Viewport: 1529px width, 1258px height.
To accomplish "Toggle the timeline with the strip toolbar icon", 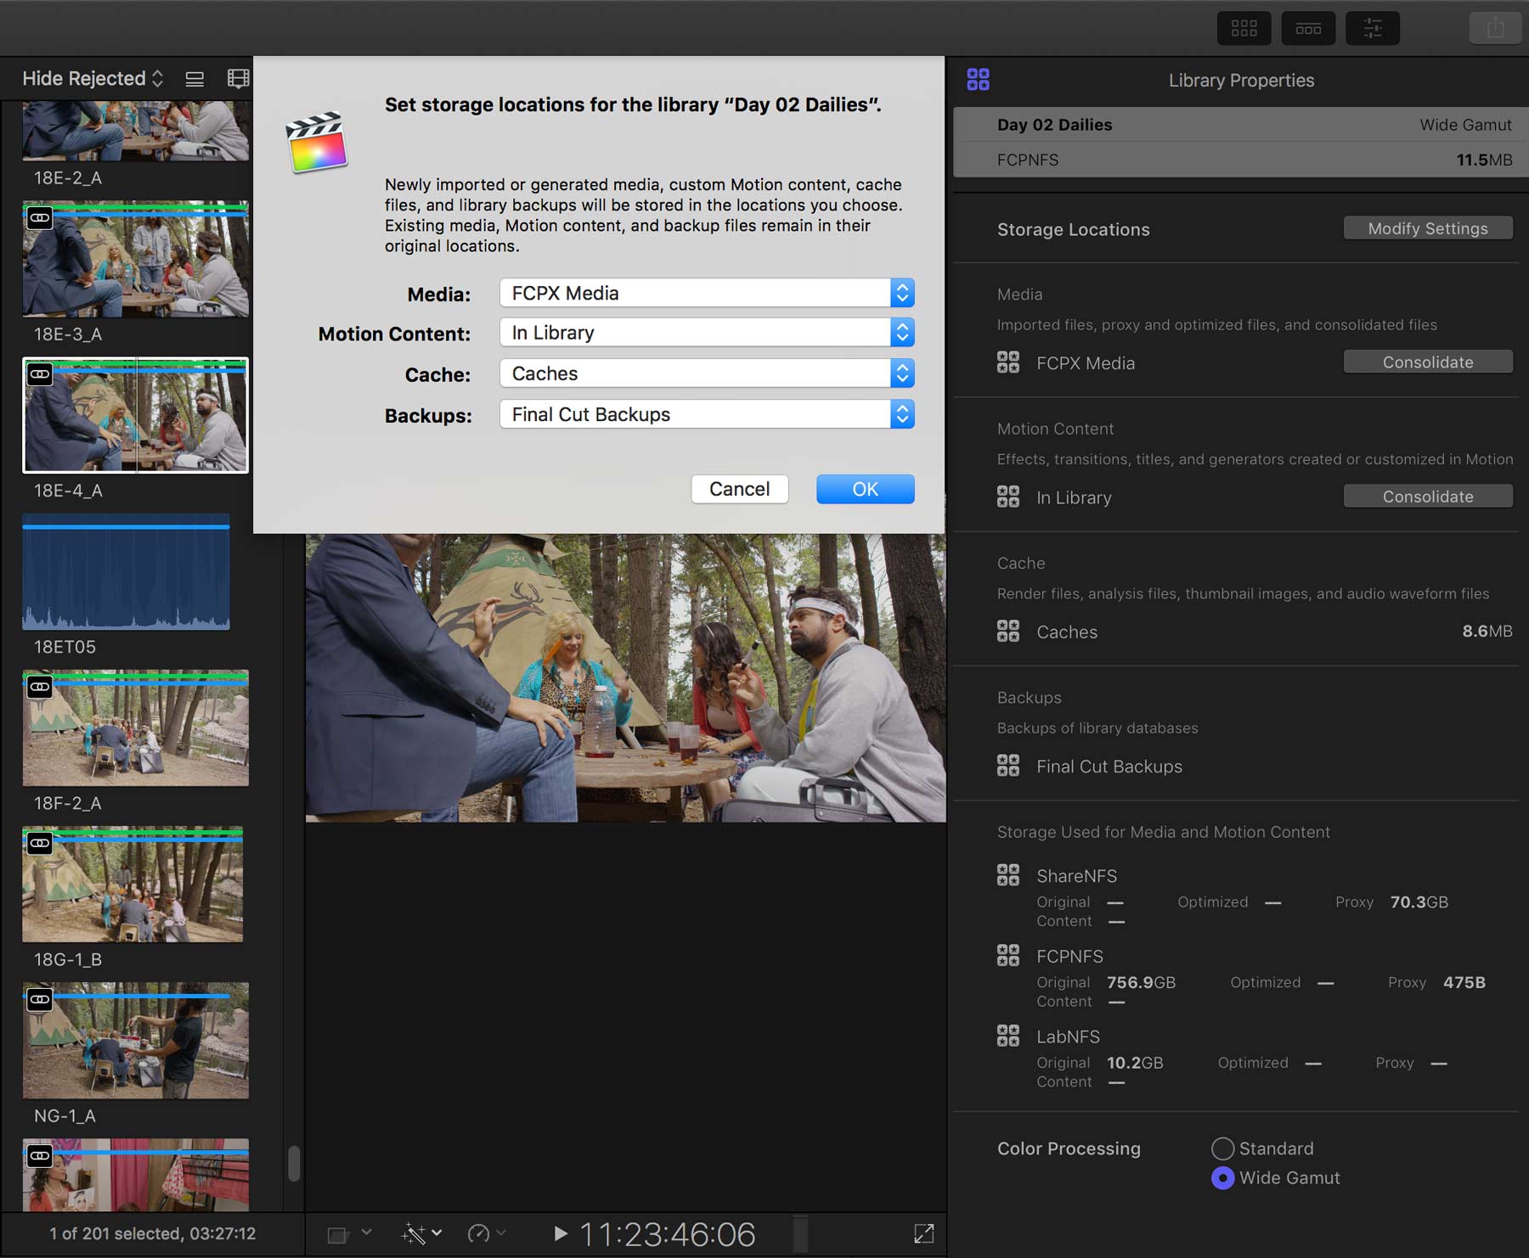I will click(x=1308, y=28).
